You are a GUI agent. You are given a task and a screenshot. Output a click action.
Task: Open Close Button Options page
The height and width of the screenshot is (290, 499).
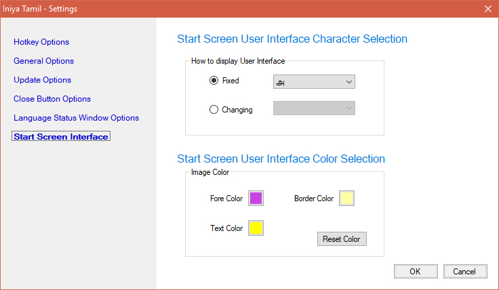tap(52, 99)
